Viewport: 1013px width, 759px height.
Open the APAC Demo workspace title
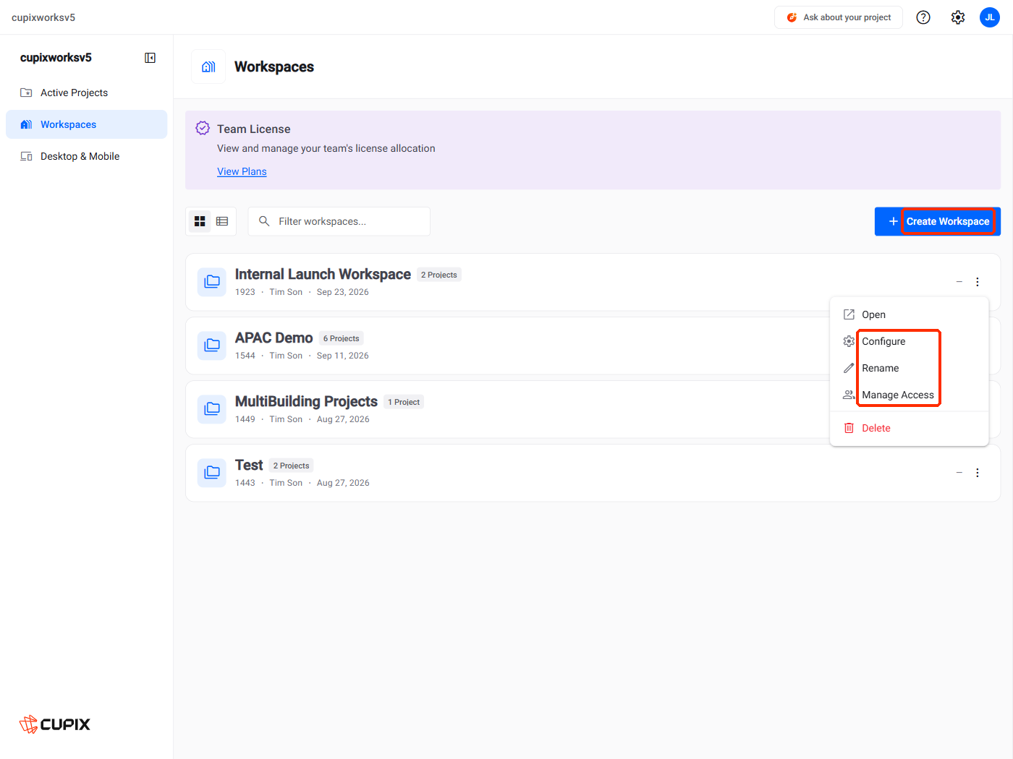point(274,338)
